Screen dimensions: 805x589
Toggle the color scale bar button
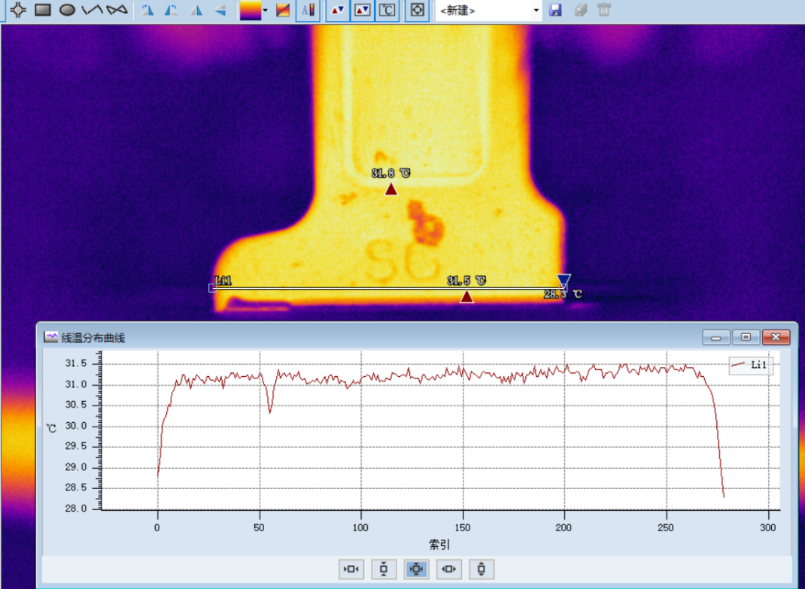click(x=308, y=11)
